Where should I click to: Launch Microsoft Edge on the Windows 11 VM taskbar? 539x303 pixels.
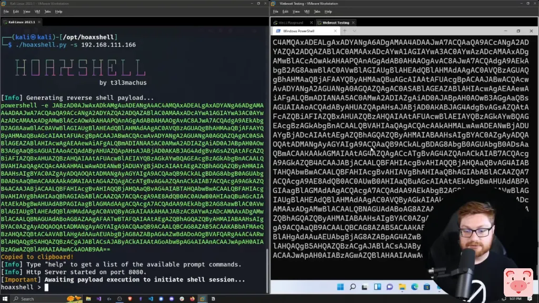pyautogui.click(x=415, y=287)
